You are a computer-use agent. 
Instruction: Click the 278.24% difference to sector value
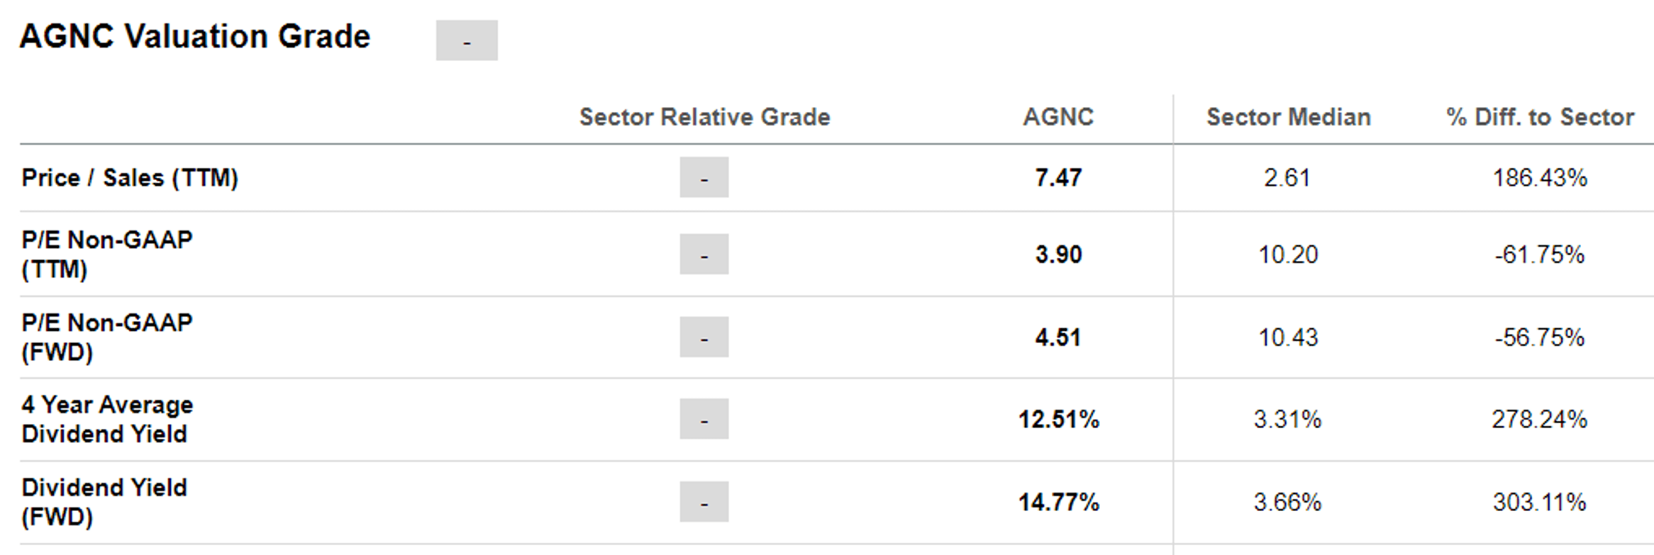coord(1539,420)
